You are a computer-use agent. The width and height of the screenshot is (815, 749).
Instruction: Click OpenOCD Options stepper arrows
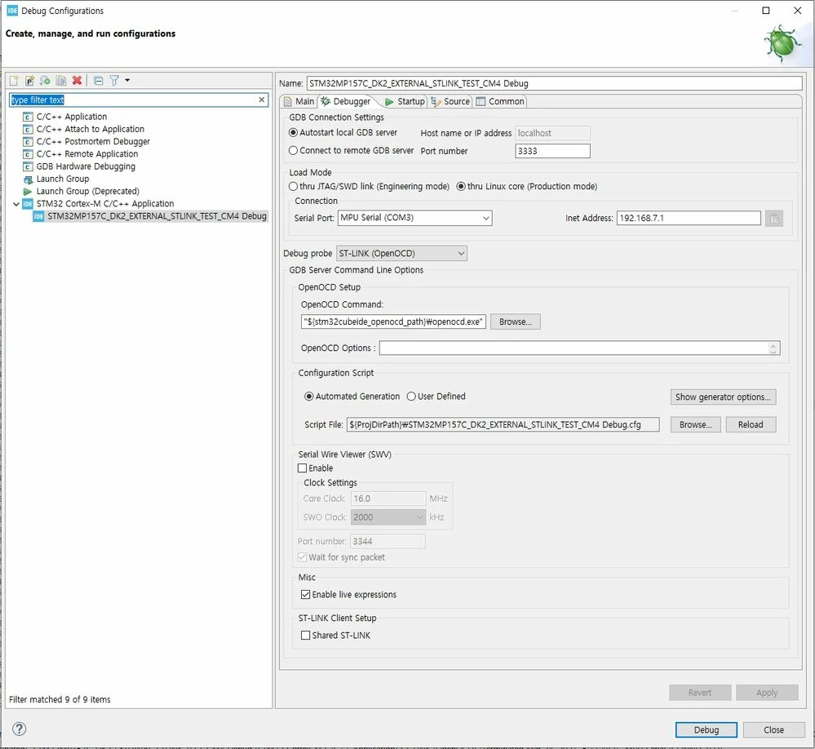773,348
